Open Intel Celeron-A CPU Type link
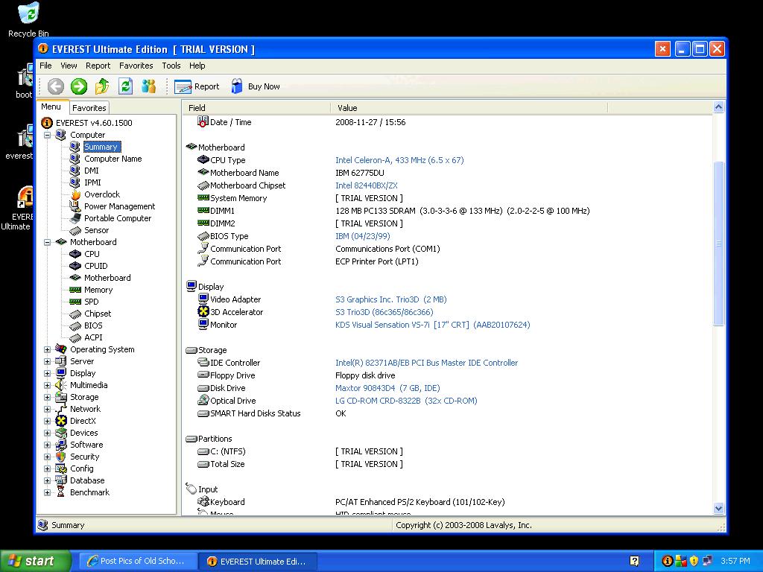This screenshot has width=763, height=572. (x=399, y=161)
